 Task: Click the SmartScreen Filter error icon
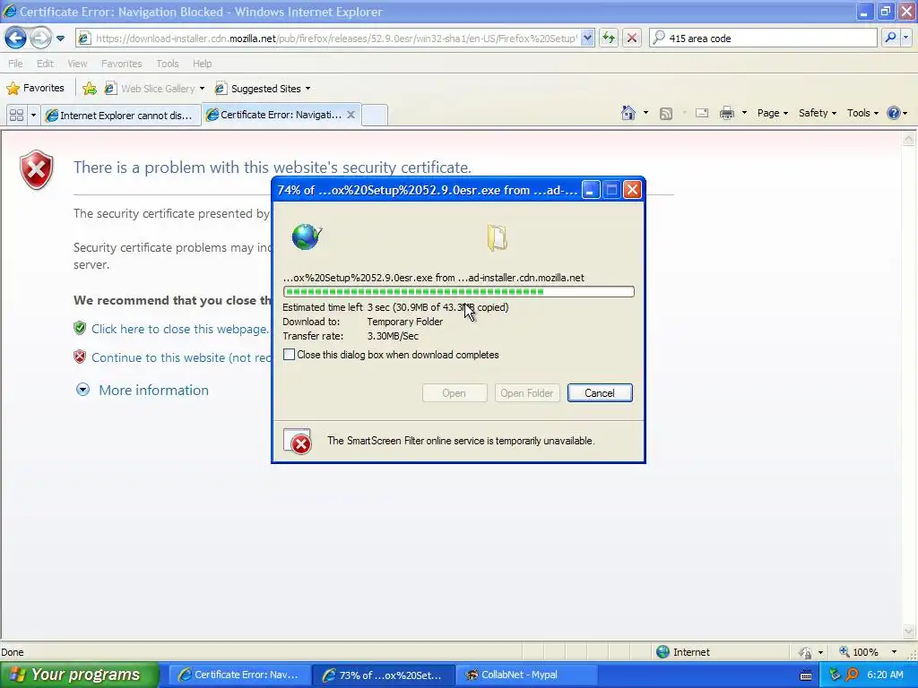coord(298,441)
